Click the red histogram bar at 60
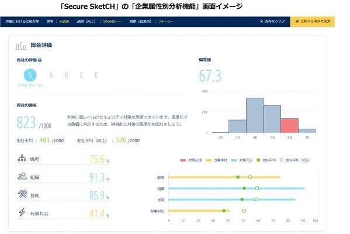Image resolution: width=350 pixels, height=234 pixels. click(x=289, y=126)
